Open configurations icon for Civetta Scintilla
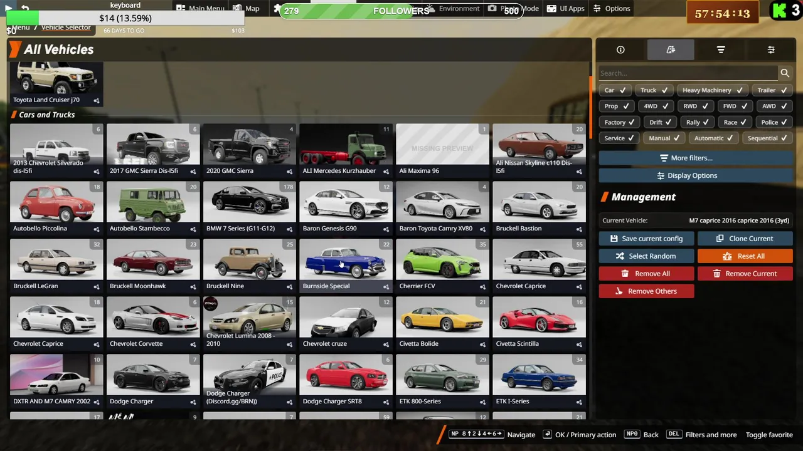 coord(580,344)
